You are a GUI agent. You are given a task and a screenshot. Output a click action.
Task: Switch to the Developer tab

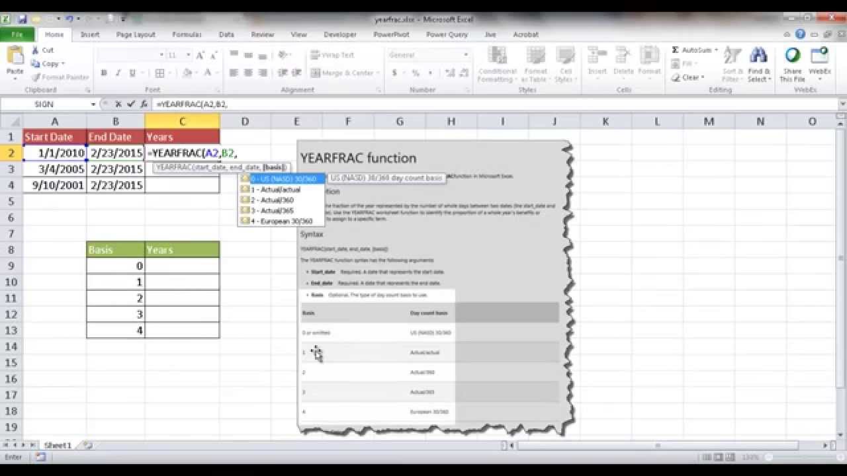(x=341, y=34)
